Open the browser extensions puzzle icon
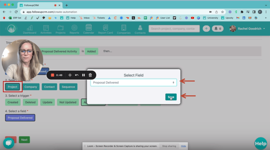The width and height of the screenshot is (270, 150). [242, 12]
